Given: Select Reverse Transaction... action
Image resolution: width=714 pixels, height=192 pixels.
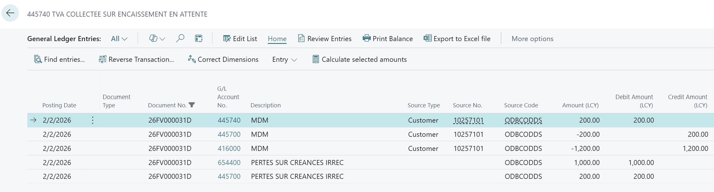Looking at the screenshot, I should (136, 59).
